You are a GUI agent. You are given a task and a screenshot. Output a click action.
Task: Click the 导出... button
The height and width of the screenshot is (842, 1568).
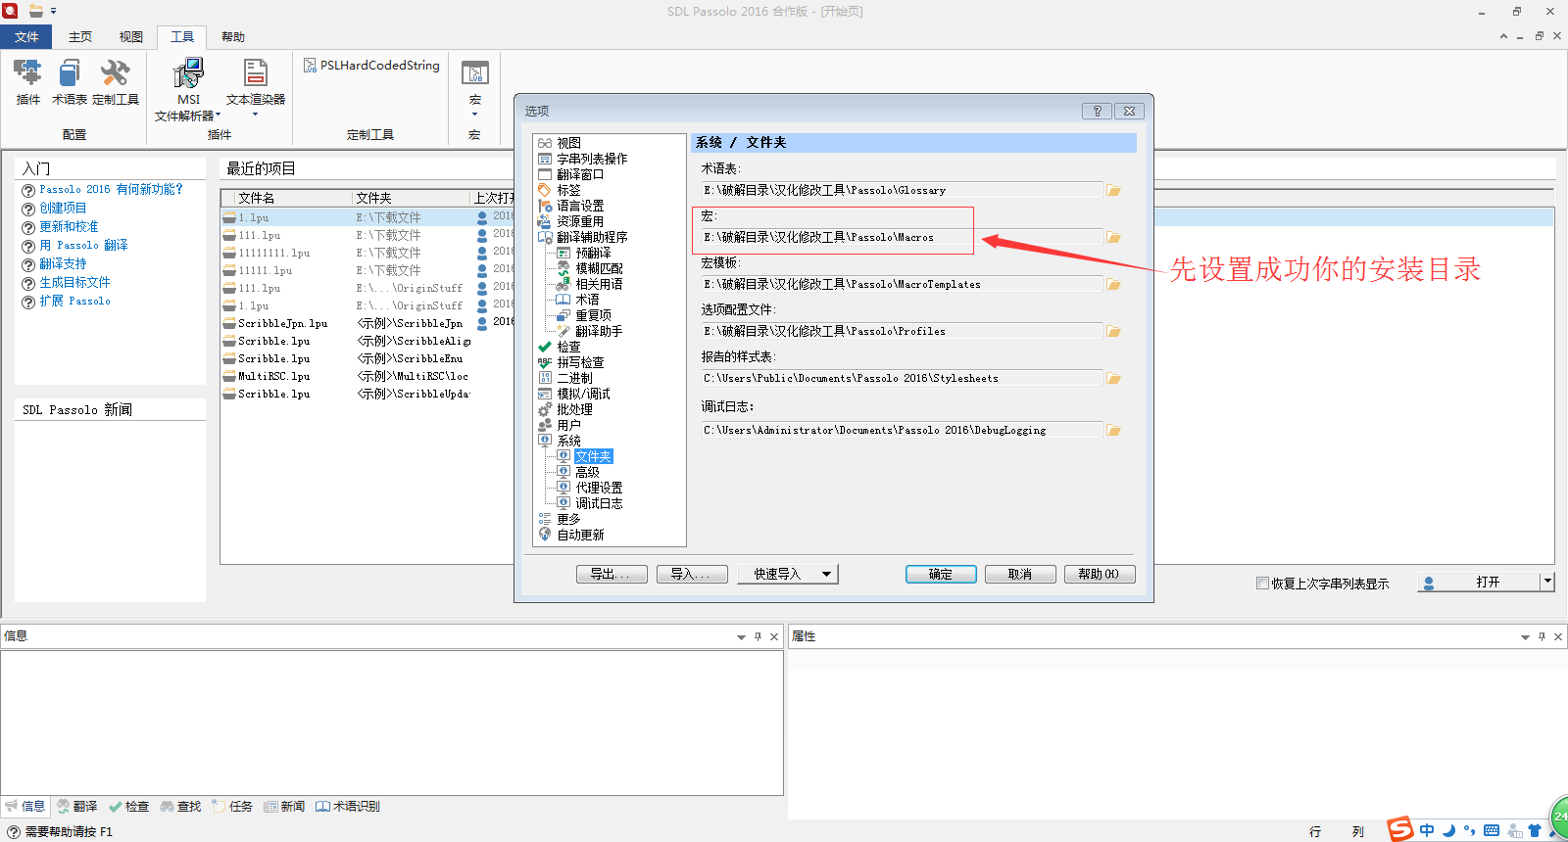tap(612, 575)
